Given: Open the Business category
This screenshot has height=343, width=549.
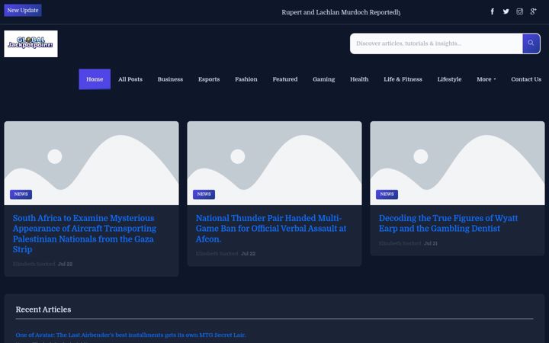Looking at the screenshot, I should pyautogui.click(x=170, y=79).
